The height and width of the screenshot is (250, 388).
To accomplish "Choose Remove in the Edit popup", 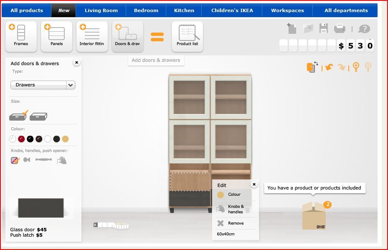I will tap(234, 223).
